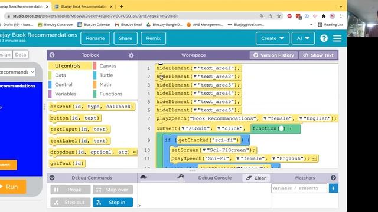Image resolution: width=378 pixels, height=212 pixels.
Task: Open dropdown for "text_area3" parameter
Action: (x=195, y=85)
